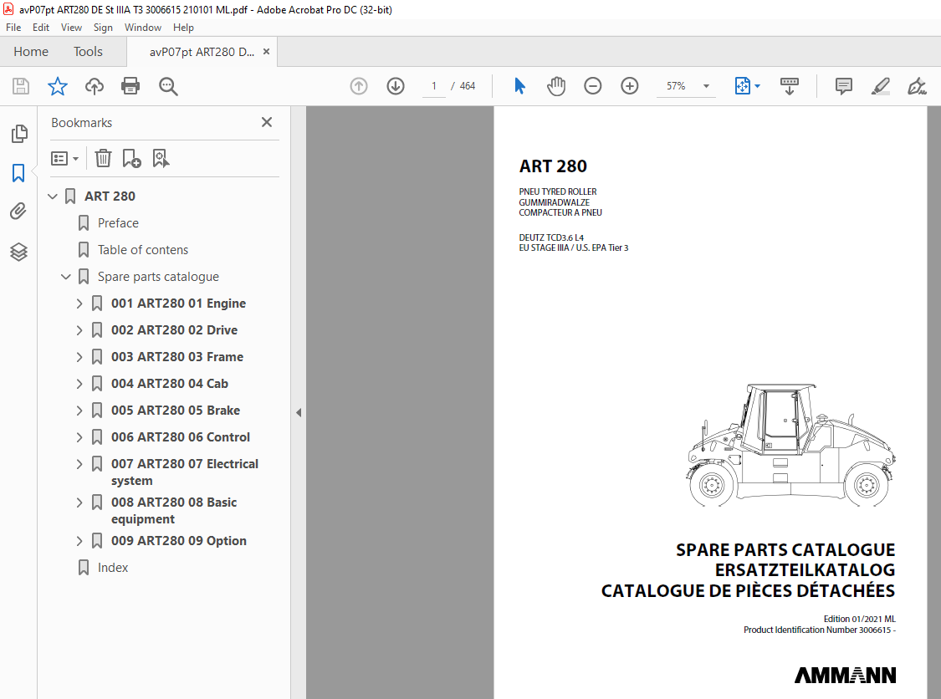Expand the 001 ART280 01 Engine bookmark
941x699 pixels.
tap(79, 304)
